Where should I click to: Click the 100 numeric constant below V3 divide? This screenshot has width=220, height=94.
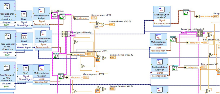click(97, 26)
